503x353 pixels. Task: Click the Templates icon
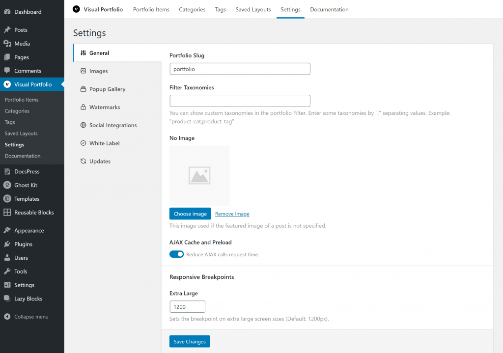click(x=7, y=198)
